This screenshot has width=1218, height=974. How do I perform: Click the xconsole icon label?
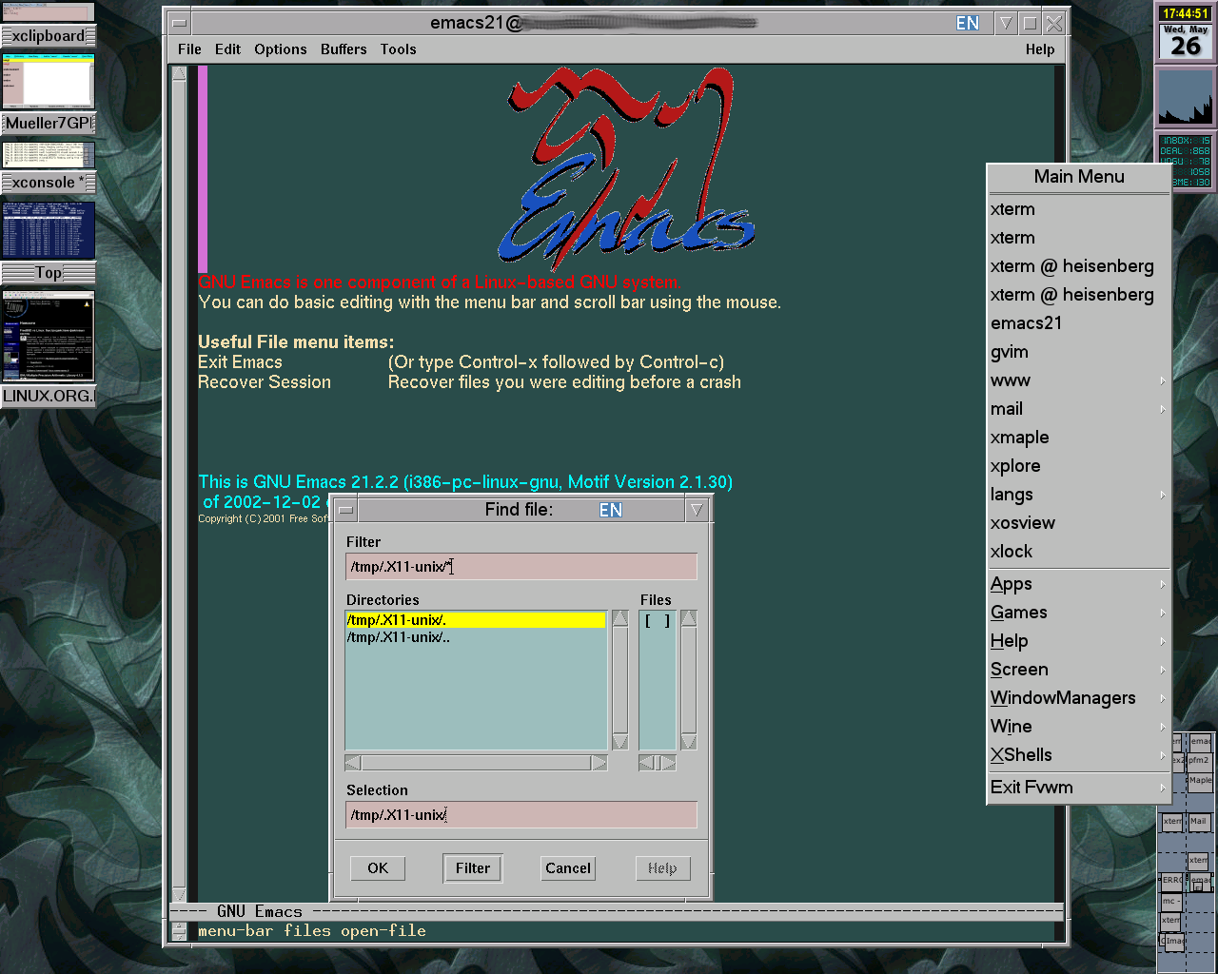[48, 183]
